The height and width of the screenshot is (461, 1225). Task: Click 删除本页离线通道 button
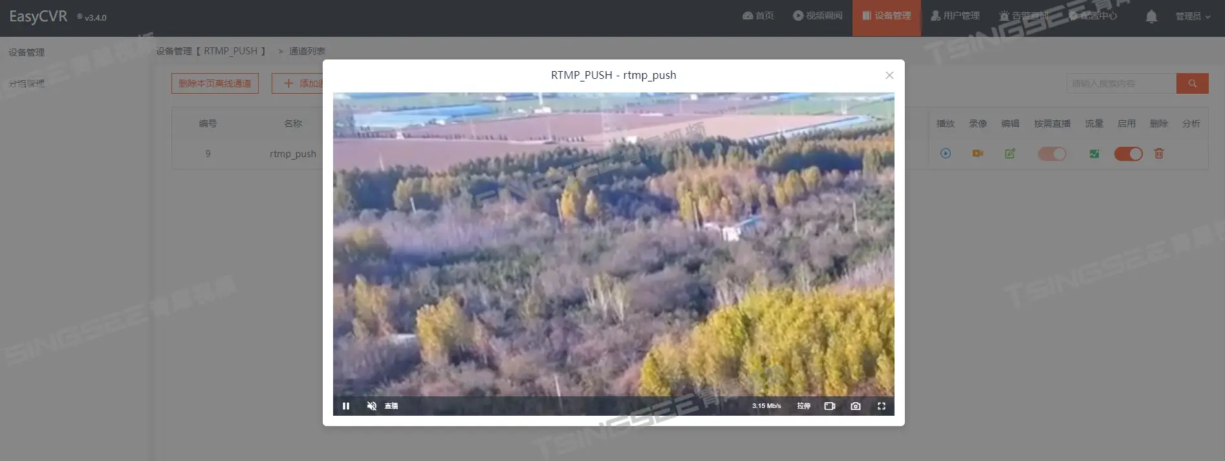215,83
